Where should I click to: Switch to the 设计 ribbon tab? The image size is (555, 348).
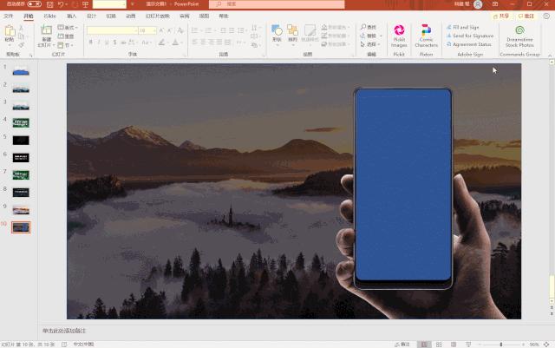coord(91,16)
